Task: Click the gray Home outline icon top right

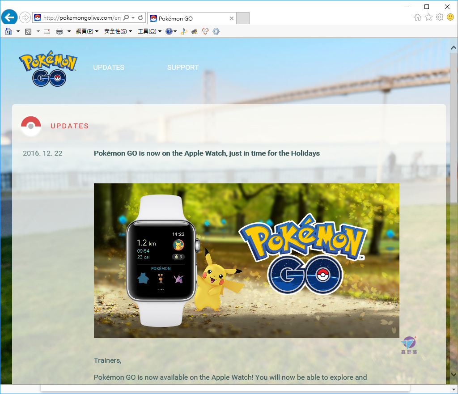Action: (x=418, y=17)
